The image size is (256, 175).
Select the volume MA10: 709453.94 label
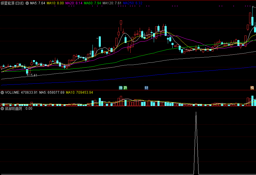[x=79, y=93]
